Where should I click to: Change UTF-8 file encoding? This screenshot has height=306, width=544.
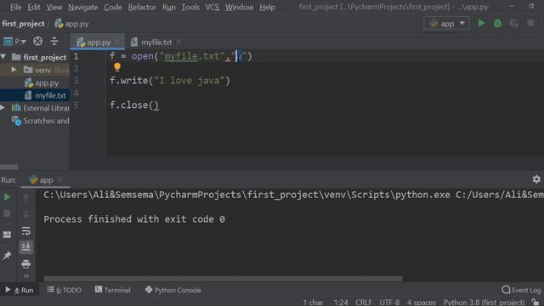pos(389,303)
